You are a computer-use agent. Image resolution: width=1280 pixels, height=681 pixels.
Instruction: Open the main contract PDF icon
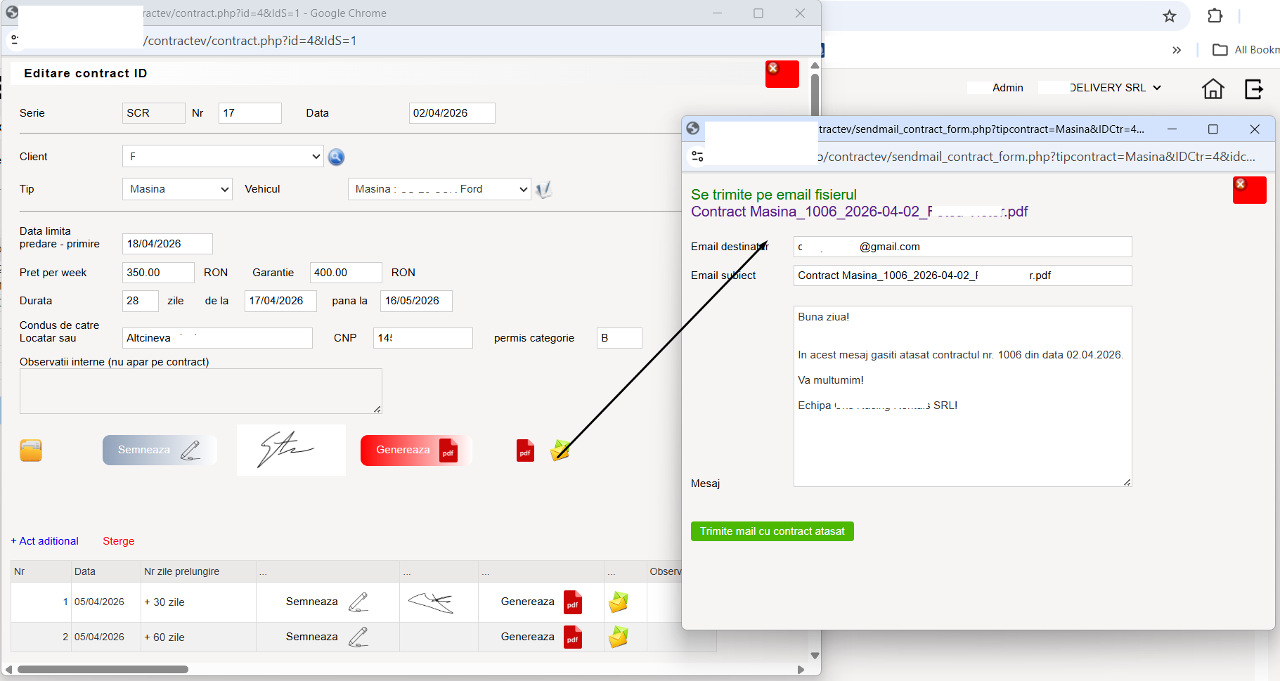pyautogui.click(x=525, y=450)
